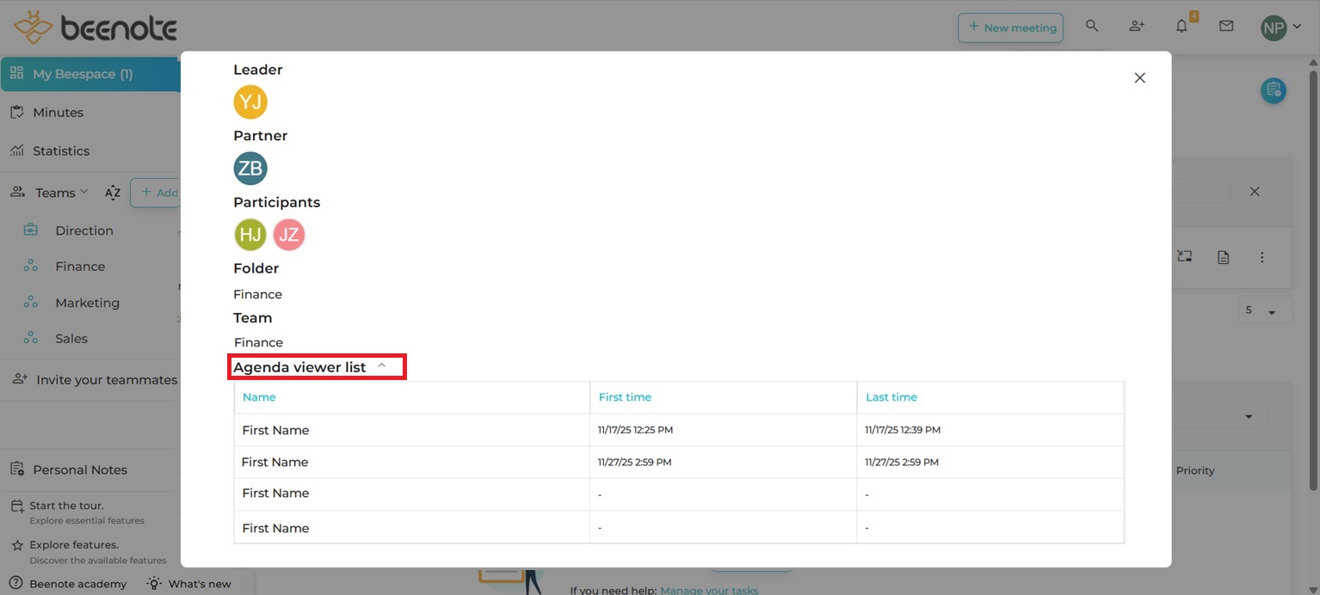Open the add user icon in header
The image size is (1320, 595).
pyautogui.click(x=1137, y=27)
